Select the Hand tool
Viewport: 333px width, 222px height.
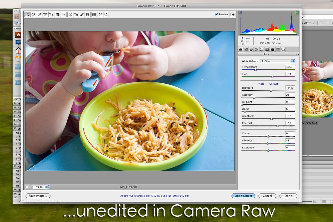[33, 15]
